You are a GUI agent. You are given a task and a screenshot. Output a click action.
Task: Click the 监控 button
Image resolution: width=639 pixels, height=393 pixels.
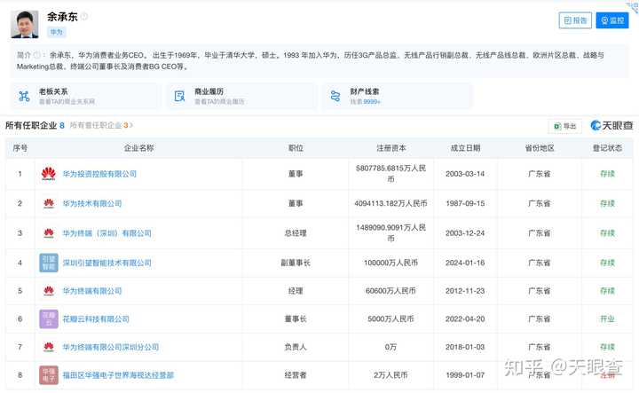[612, 20]
